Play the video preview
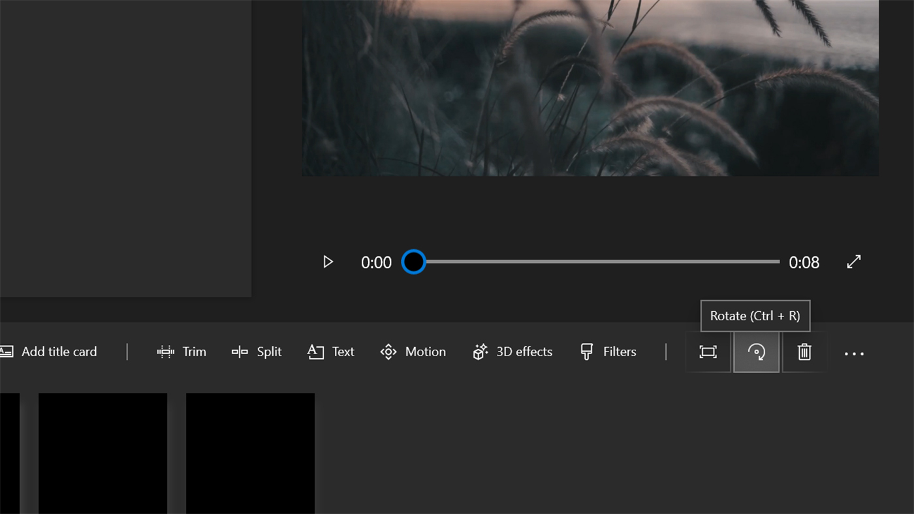The height and width of the screenshot is (514, 914). click(328, 262)
